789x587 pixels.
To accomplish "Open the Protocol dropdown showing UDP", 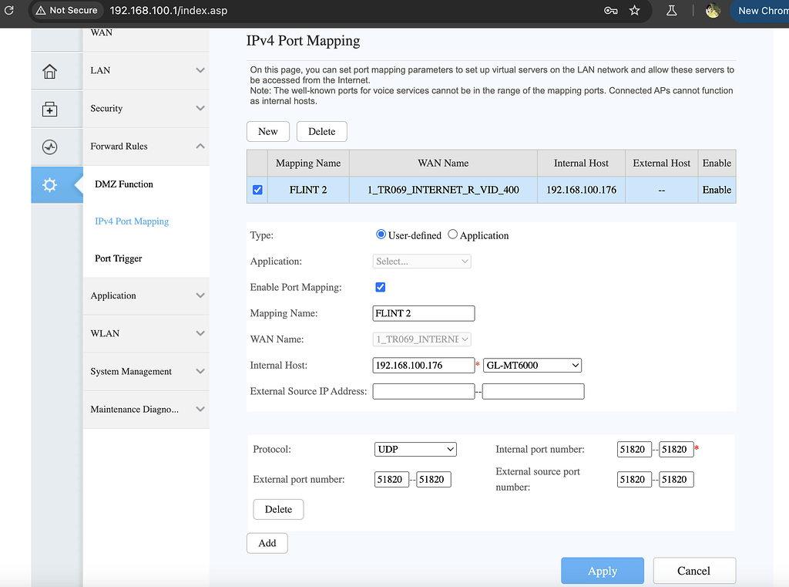I will [x=415, y=449].
